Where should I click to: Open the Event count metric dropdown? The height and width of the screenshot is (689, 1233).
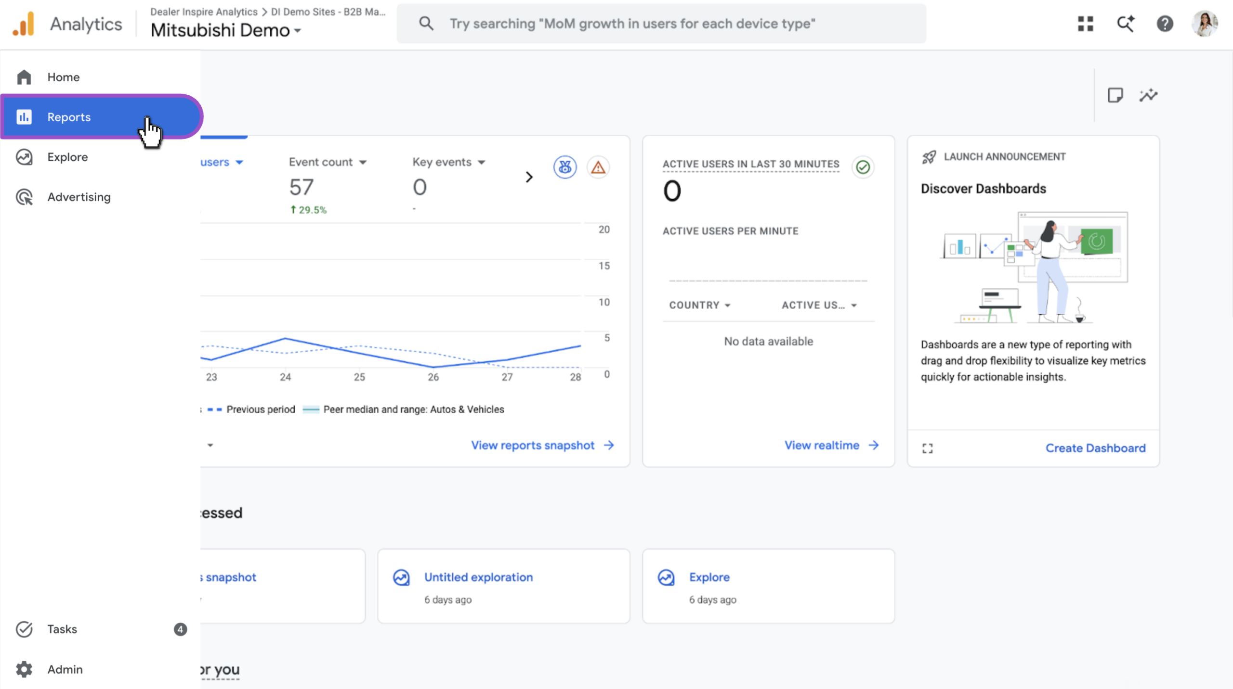tap(328, 162)
